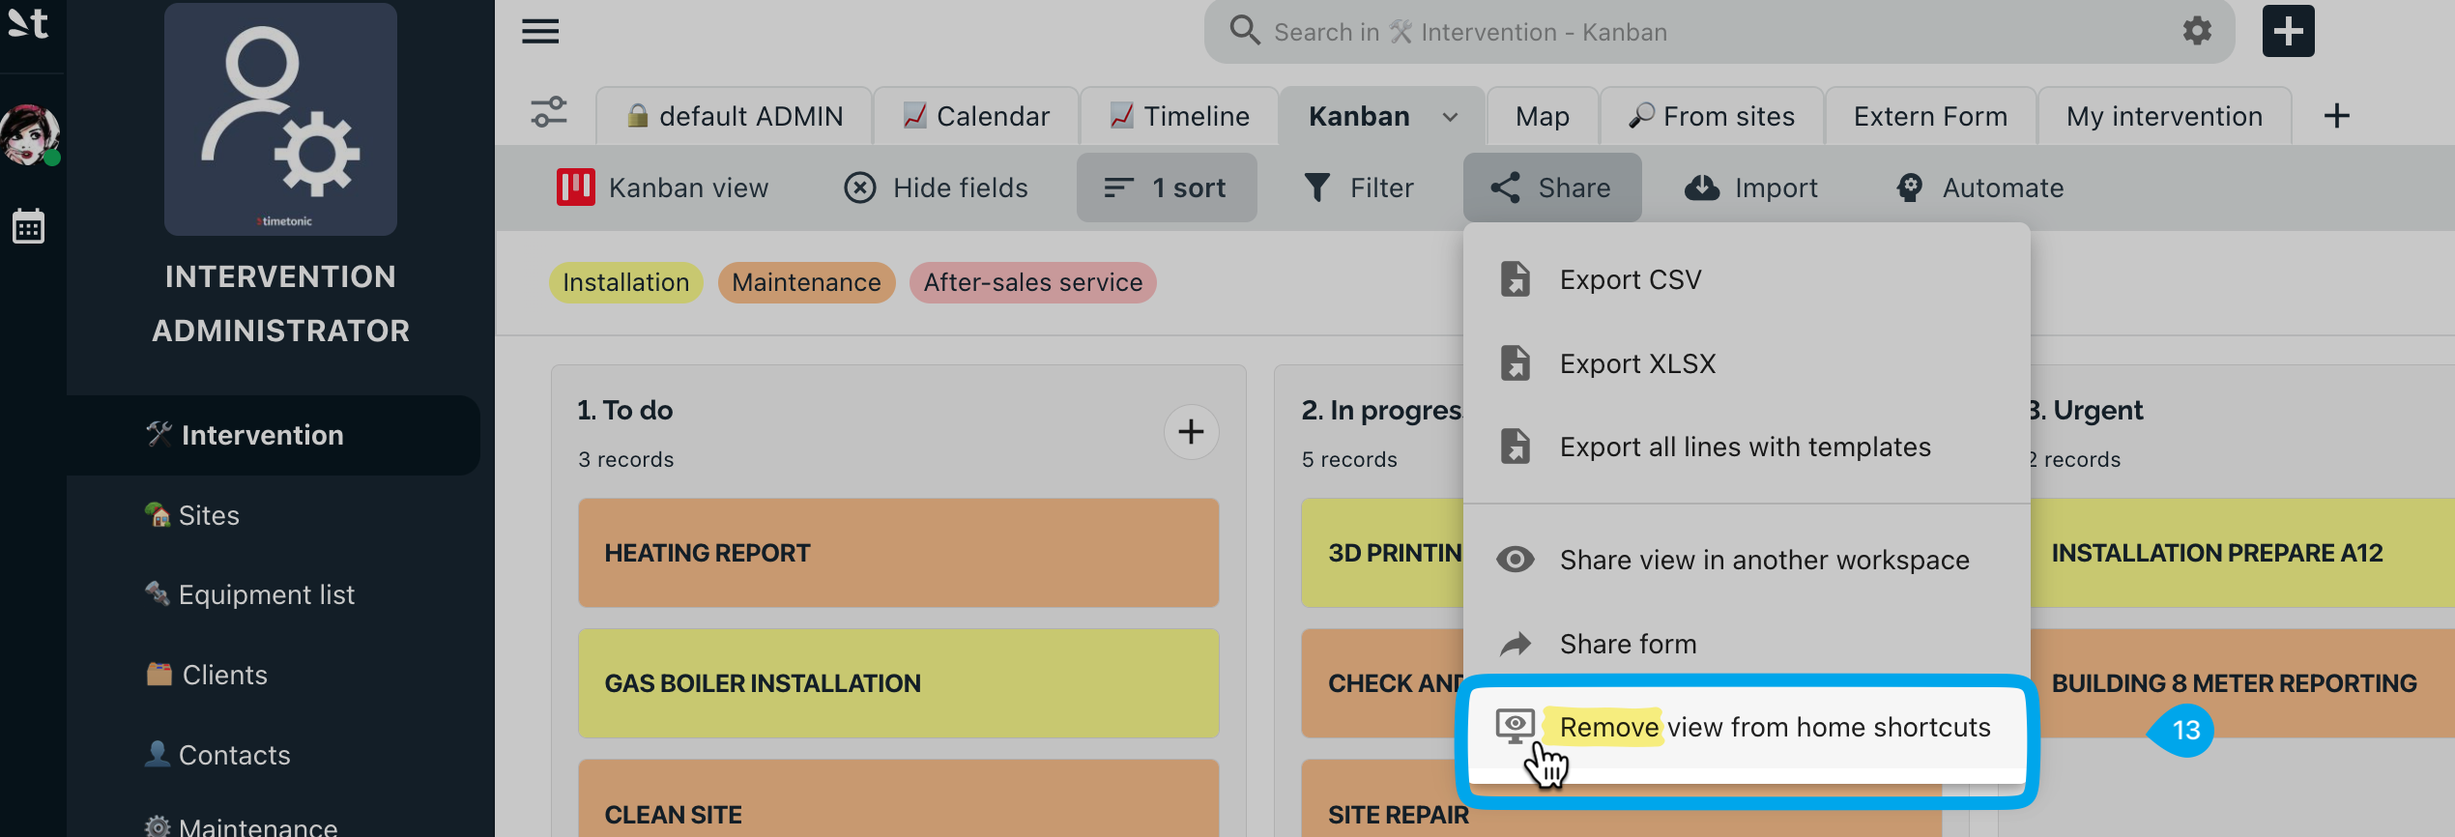This screenshot has height=837, width=2455.
Task: Click the Timetonic logo icon
Action: (x=27, y=23)
